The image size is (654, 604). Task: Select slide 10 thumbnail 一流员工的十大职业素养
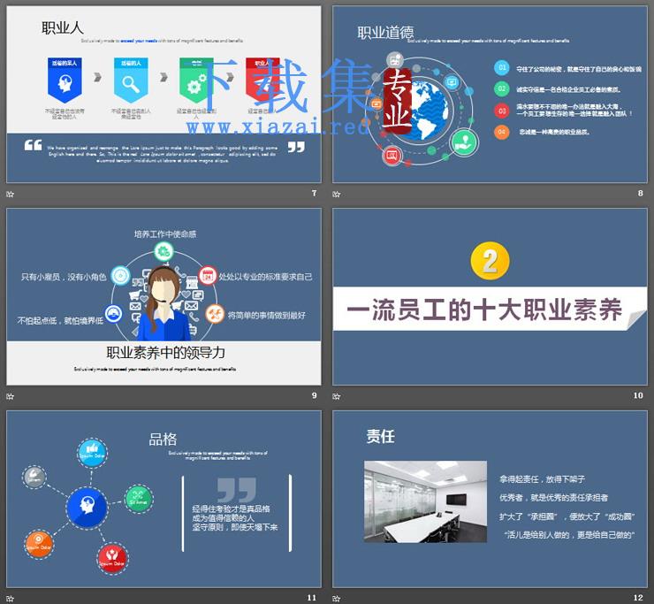point(490,297)
